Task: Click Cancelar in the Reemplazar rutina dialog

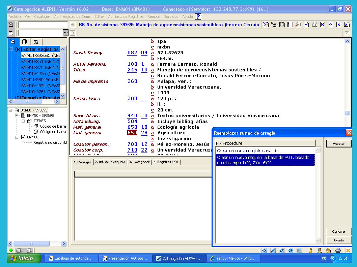Action: pyautogui.click(x=338, y=231)
